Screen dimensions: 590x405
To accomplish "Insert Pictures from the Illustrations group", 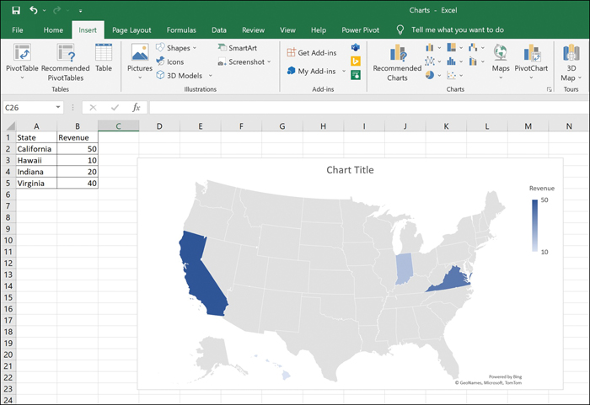I will coord(140,61).
